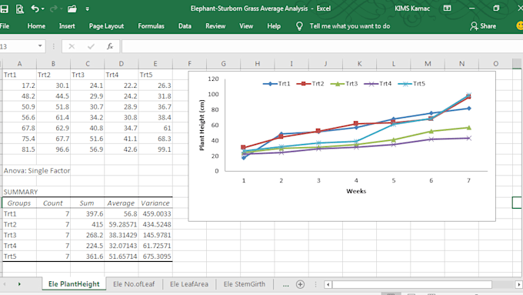
Task: Open the Formulas ribbon tab
Action: [x=151, y=26]
